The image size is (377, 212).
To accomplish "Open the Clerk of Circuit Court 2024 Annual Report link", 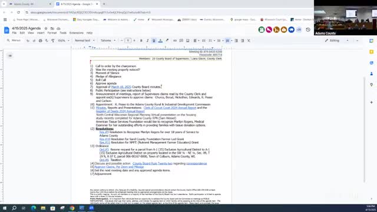I will tap(170, 108).
